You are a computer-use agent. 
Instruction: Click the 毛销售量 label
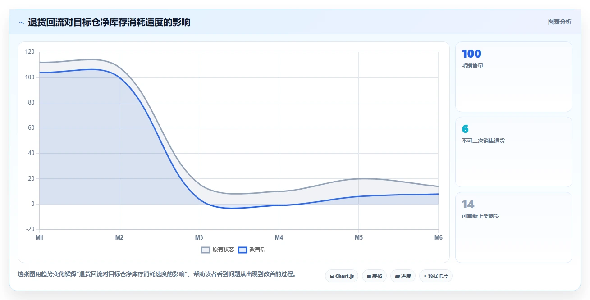pos(472,66)
